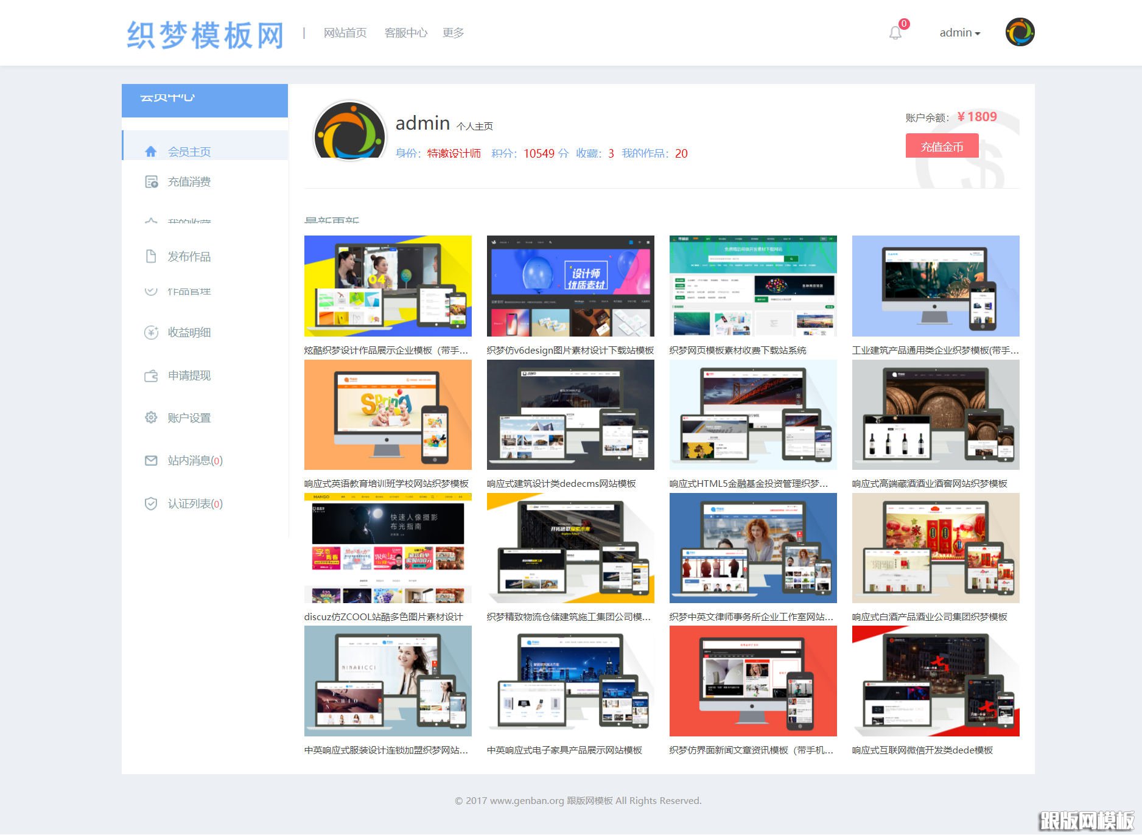The width and height of the screenshot is (1142, 835).
Task: Open the admin user dropdown
Action: point(959,33)
